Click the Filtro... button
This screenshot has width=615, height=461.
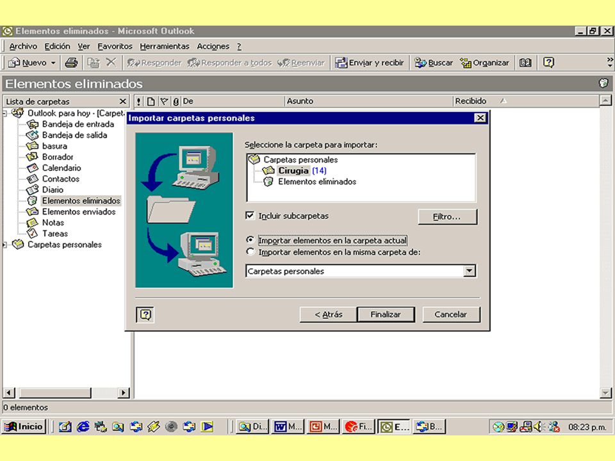pos(448,216)
